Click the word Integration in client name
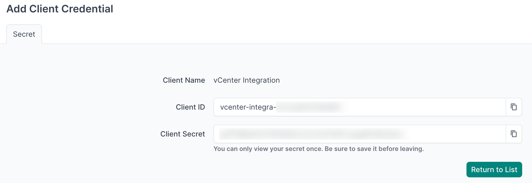The height and width of the screenshot is (183, 532). [x=261, y=80]
